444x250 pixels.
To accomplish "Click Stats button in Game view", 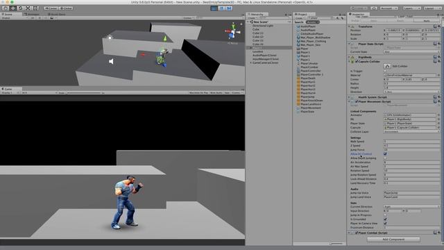I will [227, 92].
